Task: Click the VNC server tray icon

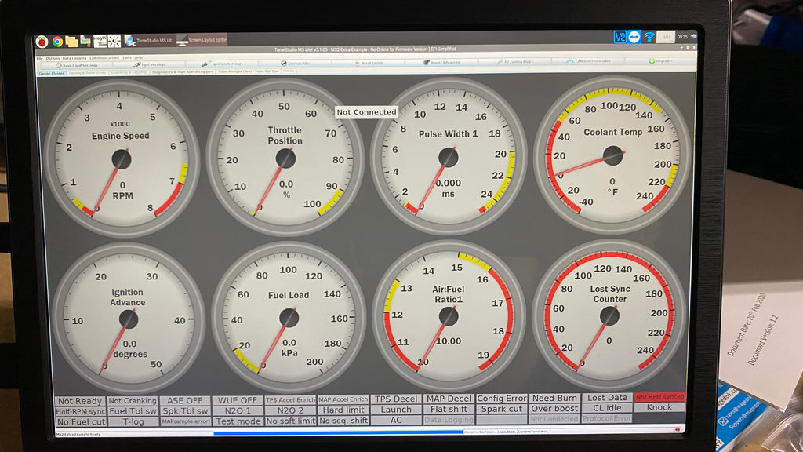Action: click(620, 37)
